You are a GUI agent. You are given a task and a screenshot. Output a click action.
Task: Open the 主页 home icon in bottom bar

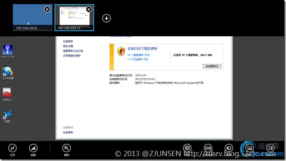pyautogui.click(x=12, y=148)
